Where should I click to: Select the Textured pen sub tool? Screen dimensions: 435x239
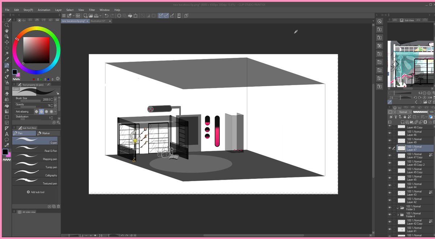35,181
